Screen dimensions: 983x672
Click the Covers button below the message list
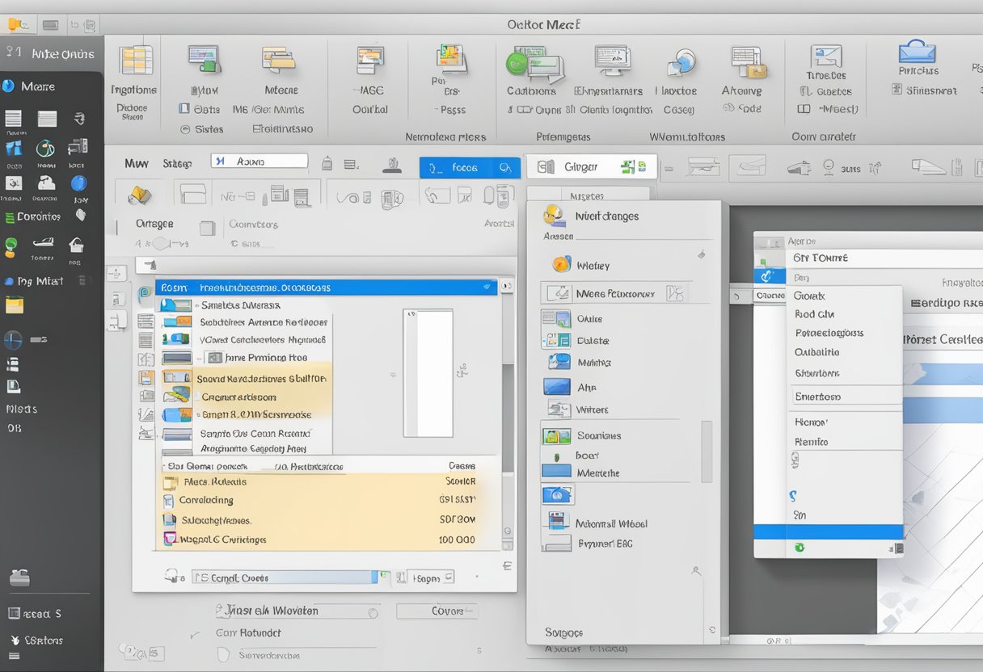(437, 611)
